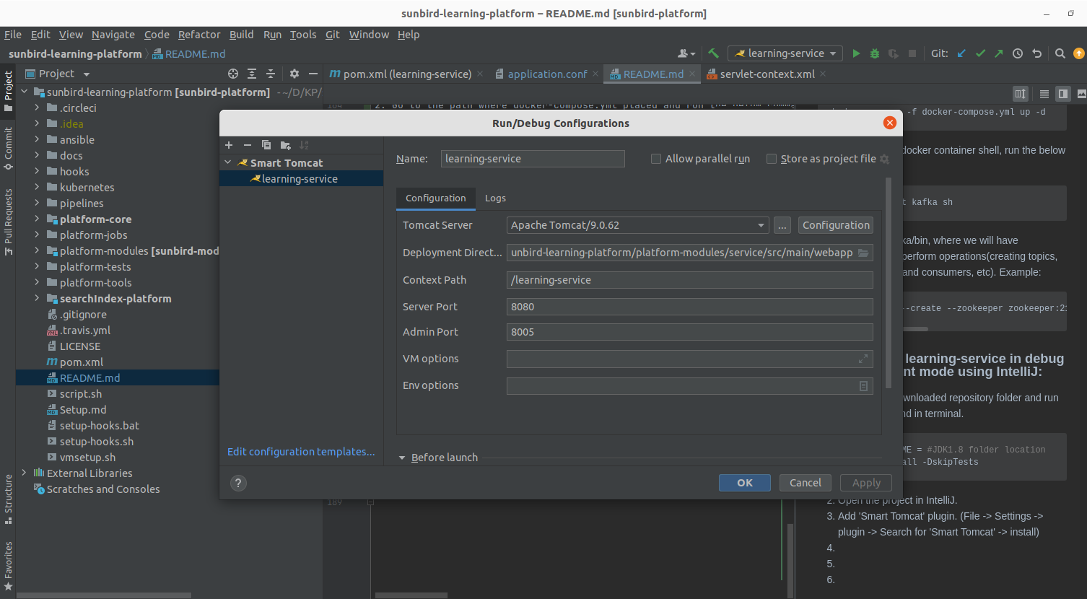Click the ellipsis button beside Tomcat Server
Screen dimensions: 1087x599
click(x=782, y=225)
